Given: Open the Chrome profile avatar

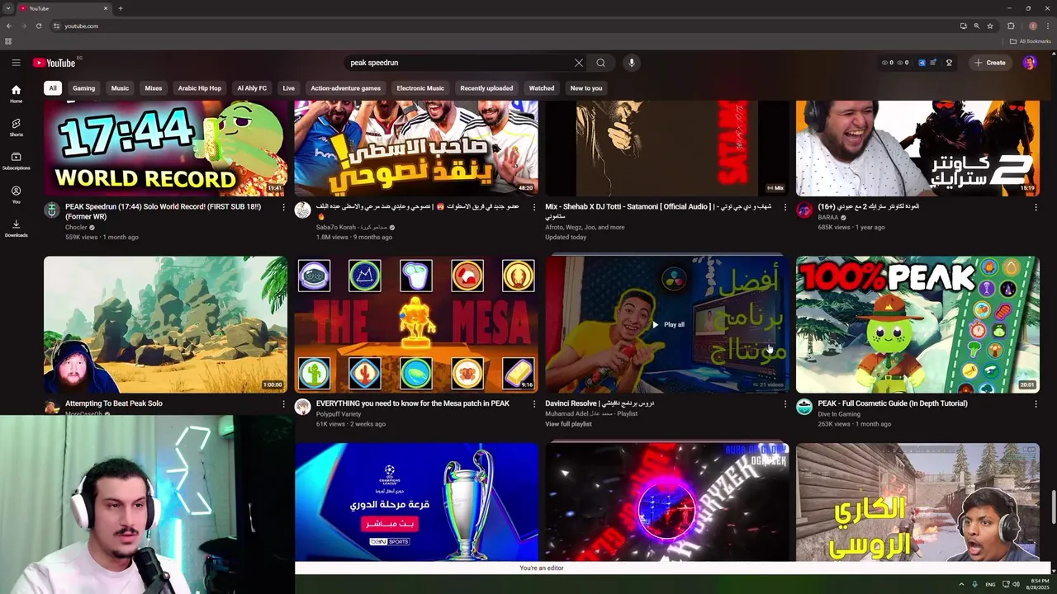Looking at the screenshot, I should click(1033, 26).
